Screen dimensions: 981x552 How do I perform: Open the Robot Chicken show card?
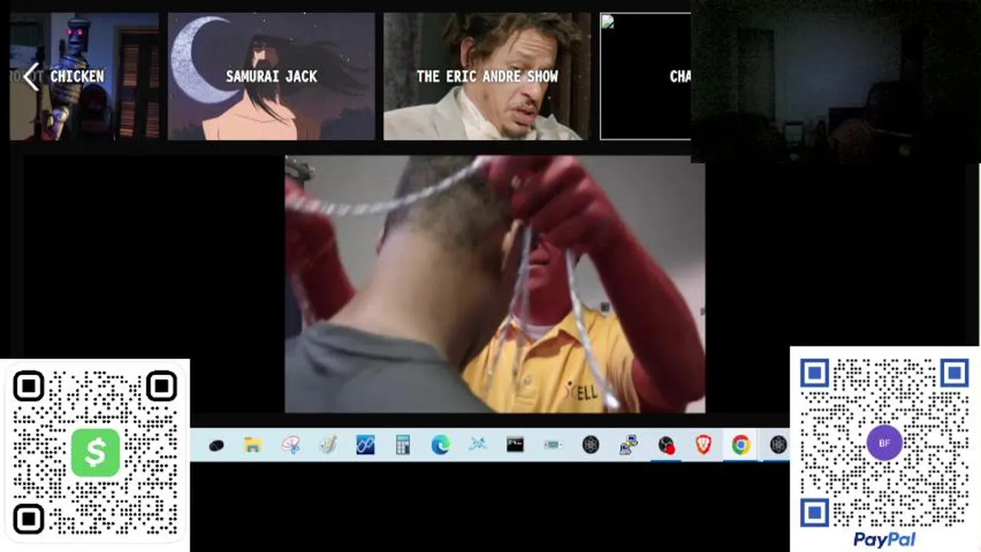(x=84, y=77)
